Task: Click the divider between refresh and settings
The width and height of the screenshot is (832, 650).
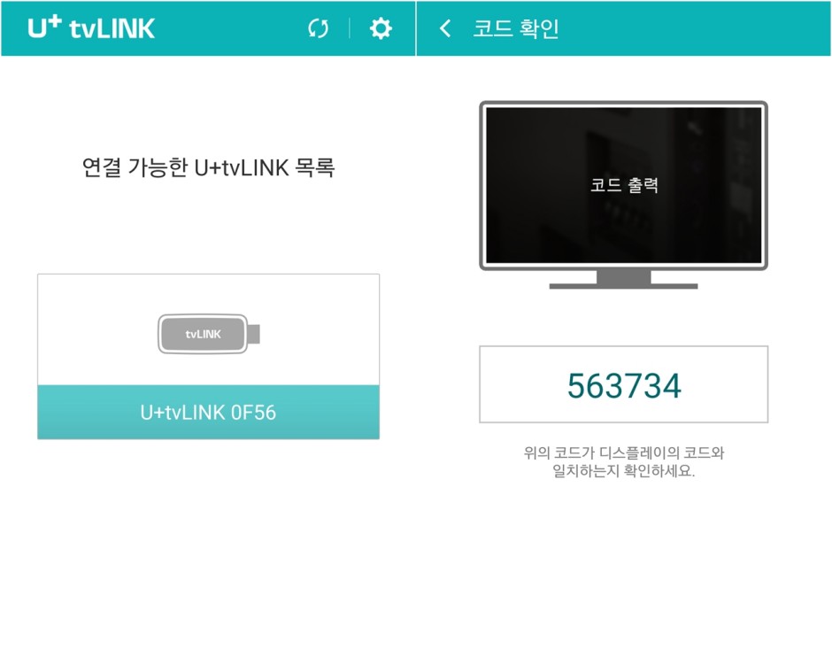Action: pyautogui.click(x=349, y=28)
